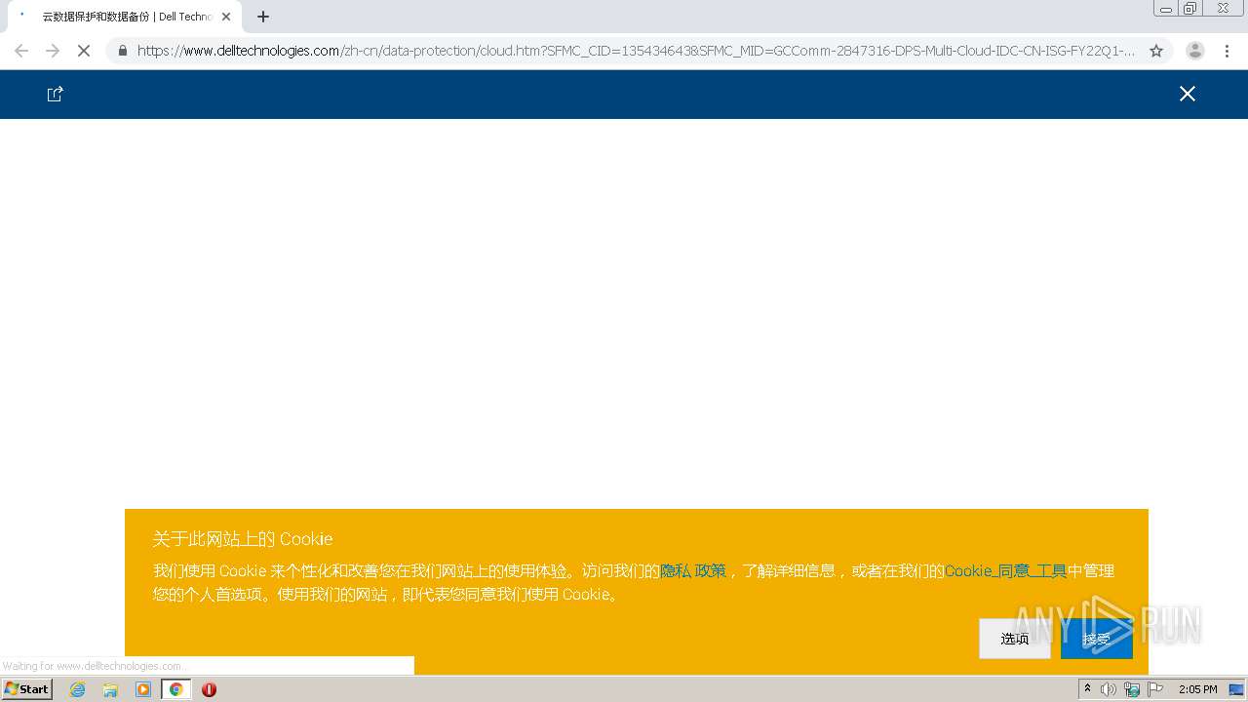Restore down the Chrome window
1248x702 pixels.
[1189, 8]
